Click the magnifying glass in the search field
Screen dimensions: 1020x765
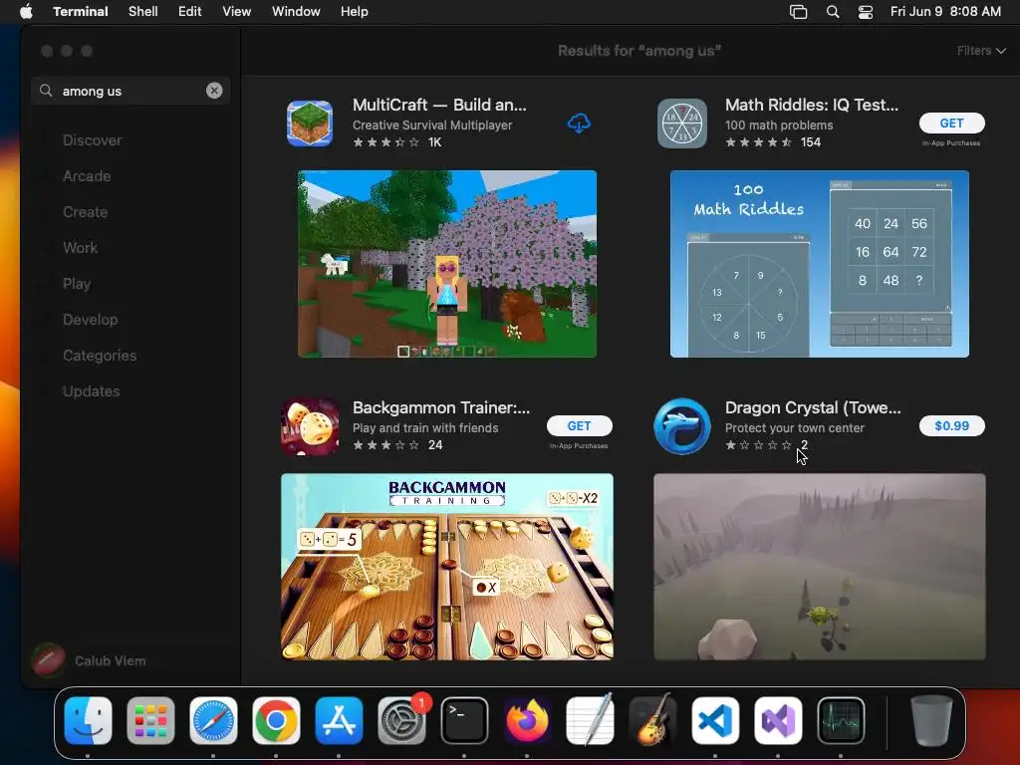[46, 91]
